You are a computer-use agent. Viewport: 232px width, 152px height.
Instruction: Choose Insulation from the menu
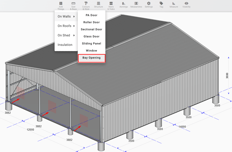point(65,45)
